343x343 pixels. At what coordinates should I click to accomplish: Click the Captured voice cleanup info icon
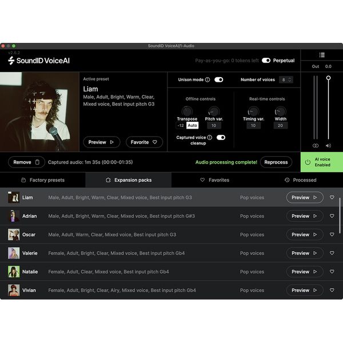point(210,137)
